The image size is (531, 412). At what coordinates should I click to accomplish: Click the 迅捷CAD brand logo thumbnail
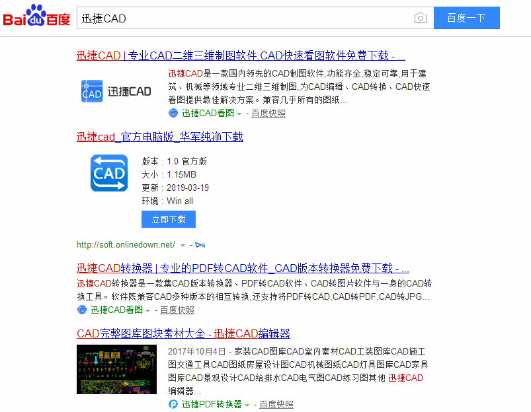(116, 91)
